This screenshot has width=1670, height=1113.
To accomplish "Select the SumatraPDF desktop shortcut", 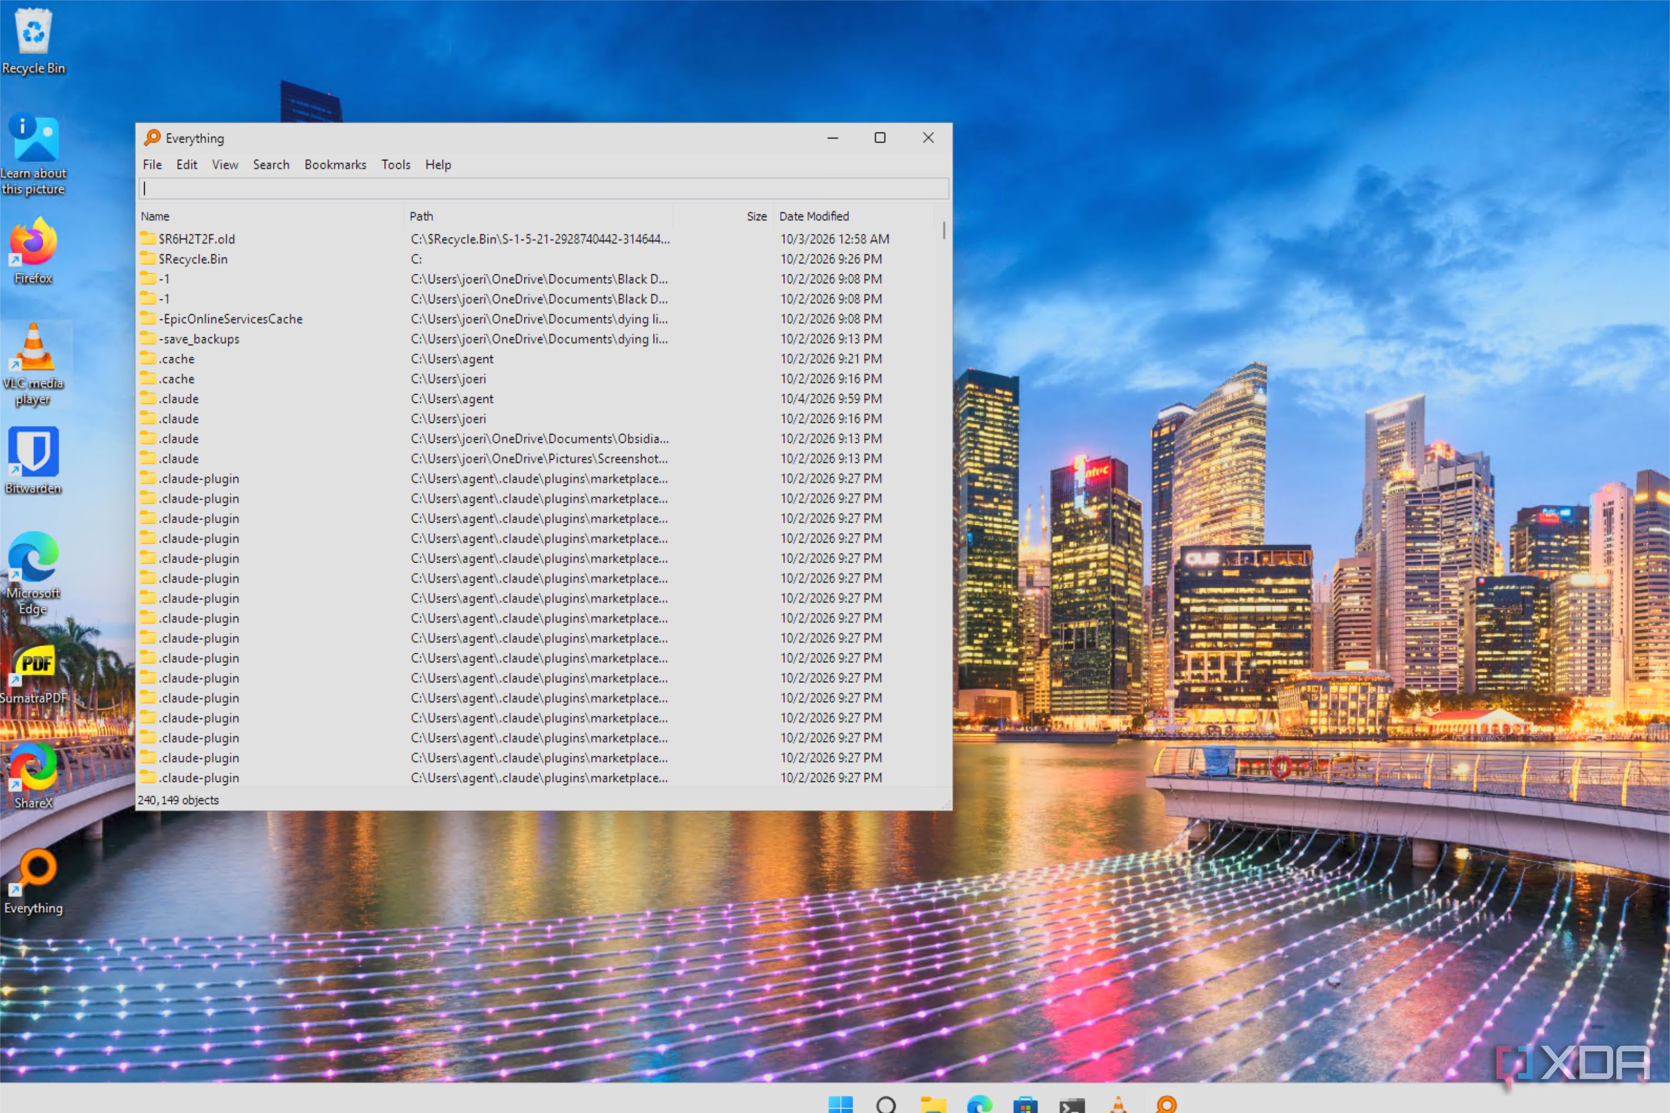I will pos(33,674).
